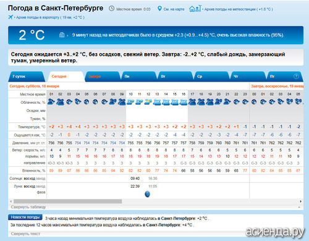Select the Пн day tab
The image size is (309, 241).
click(138, 77)
